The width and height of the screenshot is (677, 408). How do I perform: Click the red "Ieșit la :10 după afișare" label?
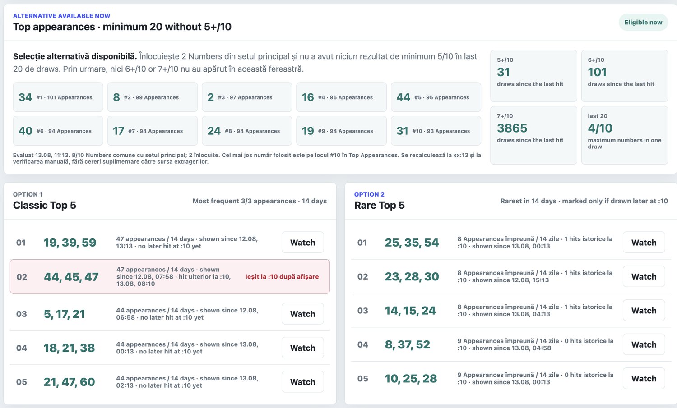pos(282,277)
